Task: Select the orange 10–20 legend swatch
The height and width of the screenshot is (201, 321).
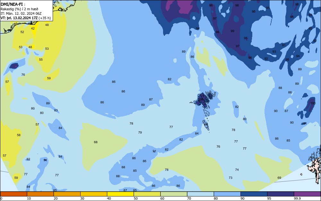Action: tap(40, 194)
